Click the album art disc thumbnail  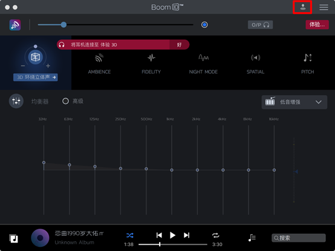pos(40,238)
